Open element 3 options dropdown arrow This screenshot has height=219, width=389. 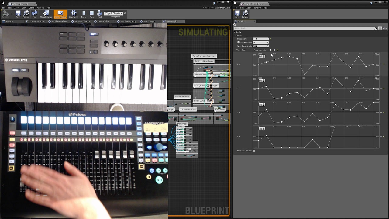pyautogui.click(x=381, y=137)
